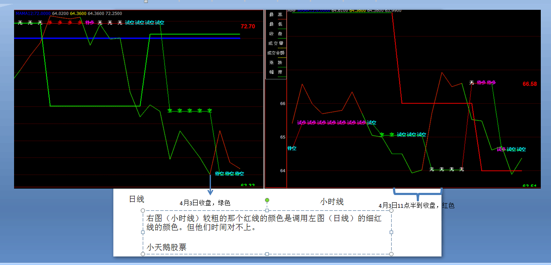Click the blue horizontal price level line
Viewport: 551px width, 265px height.
click(x=128, y=39)
